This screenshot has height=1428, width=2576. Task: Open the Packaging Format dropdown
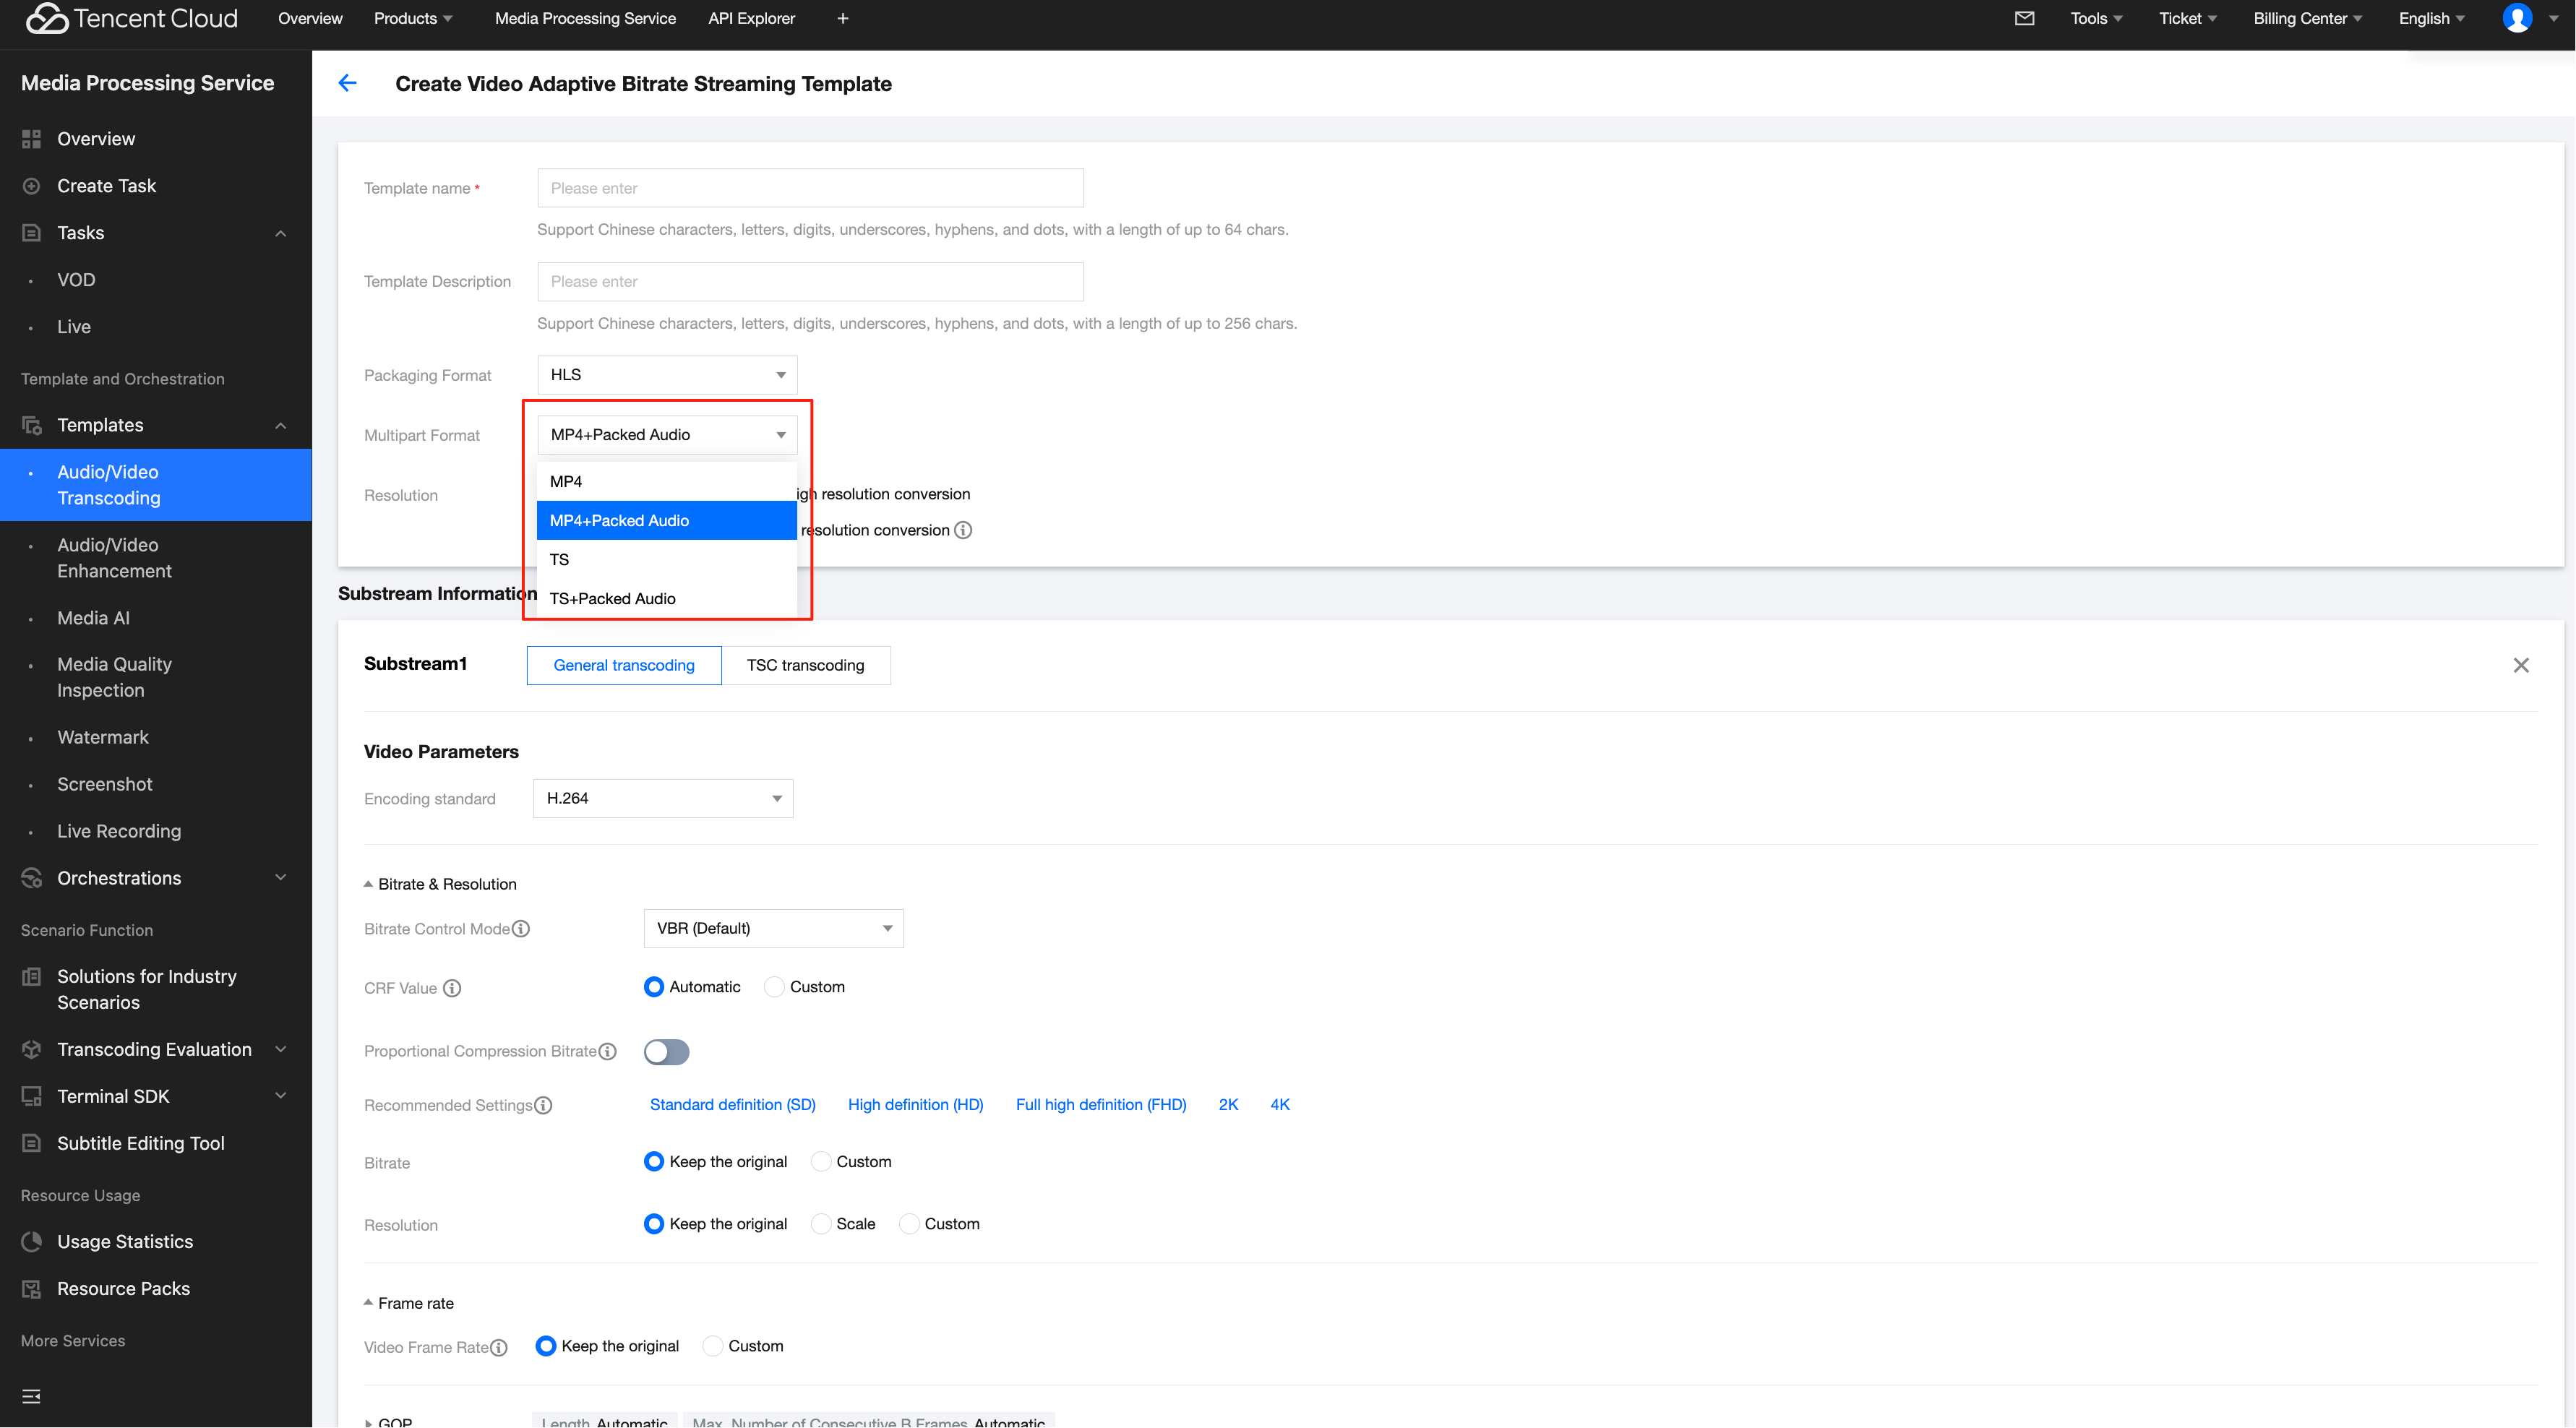[x=666, y=374]
